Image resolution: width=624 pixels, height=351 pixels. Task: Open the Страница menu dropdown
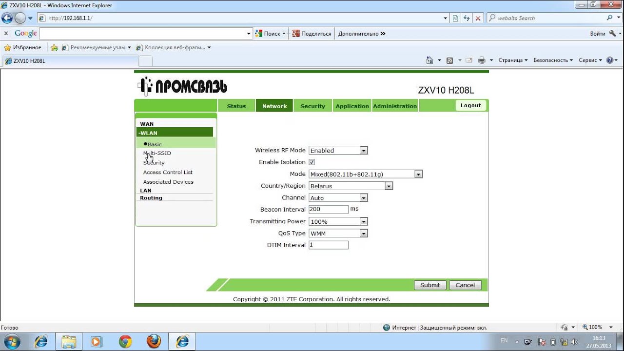click(x=513, y=60)
